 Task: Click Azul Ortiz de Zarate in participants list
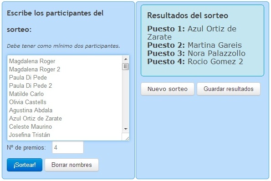(36, 118)
